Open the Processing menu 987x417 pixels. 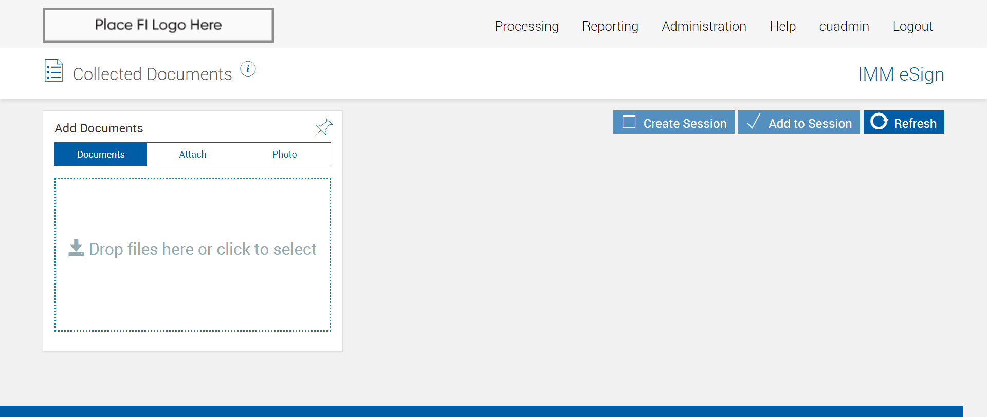526,26
